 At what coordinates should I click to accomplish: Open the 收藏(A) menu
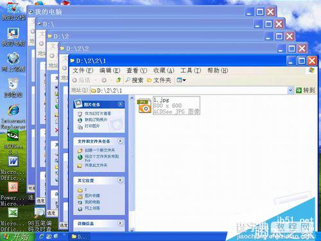tap(164, 70)
